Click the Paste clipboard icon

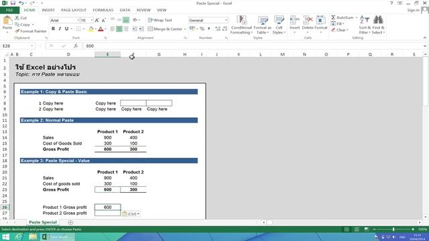coord(7,21)
